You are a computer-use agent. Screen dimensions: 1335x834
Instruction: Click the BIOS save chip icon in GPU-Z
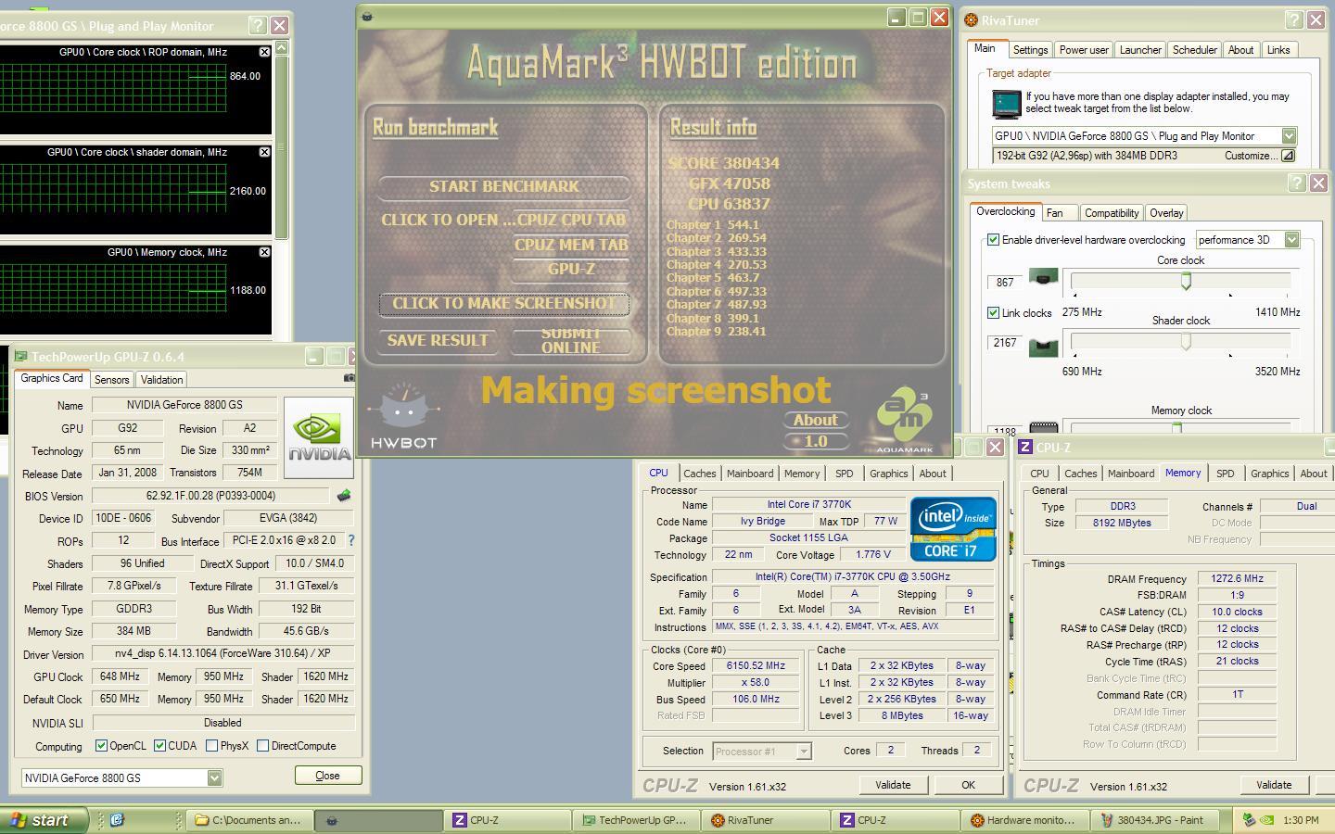343,496
